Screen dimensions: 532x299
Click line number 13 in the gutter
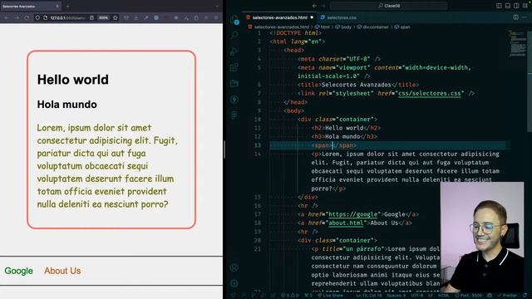(258, 145)
